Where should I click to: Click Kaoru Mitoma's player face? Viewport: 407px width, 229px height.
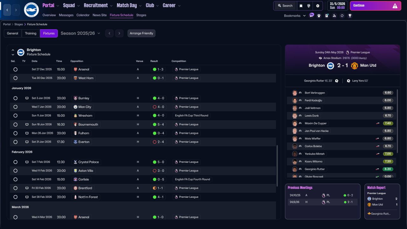coord(295,162)
